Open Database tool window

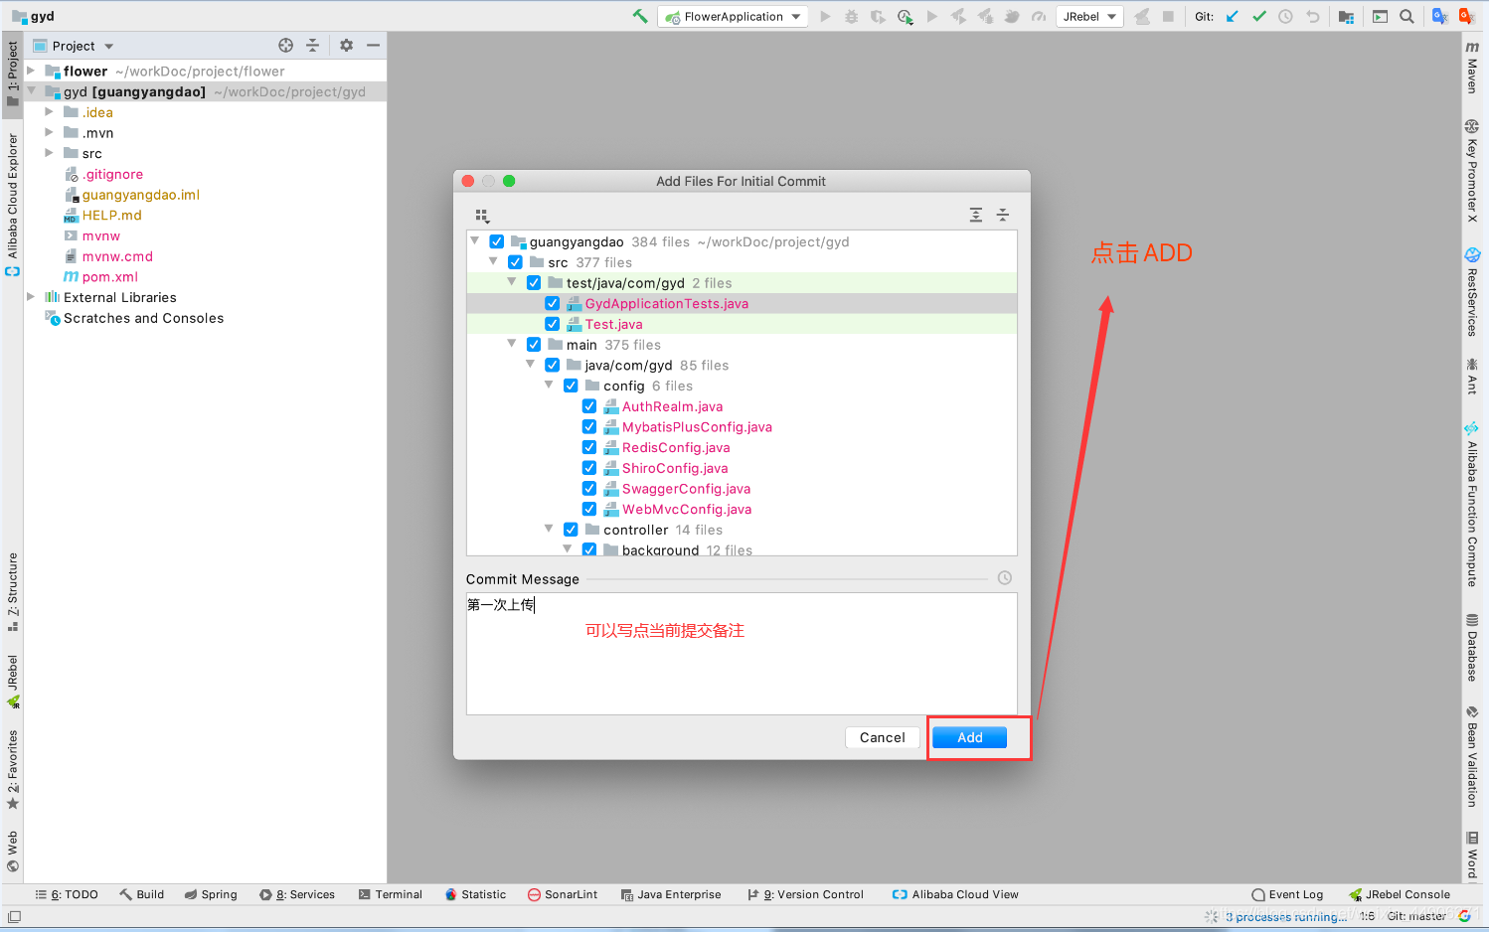1472,648
